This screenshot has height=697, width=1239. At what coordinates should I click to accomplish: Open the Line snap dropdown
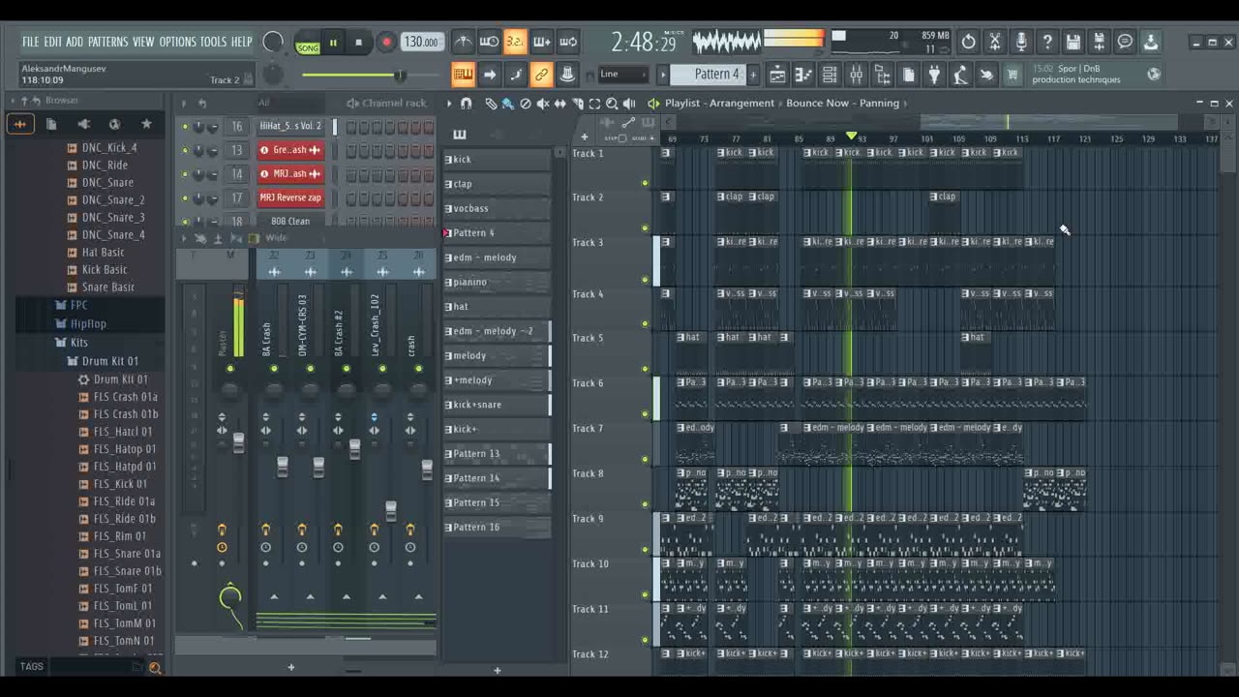tap(623, 74)
